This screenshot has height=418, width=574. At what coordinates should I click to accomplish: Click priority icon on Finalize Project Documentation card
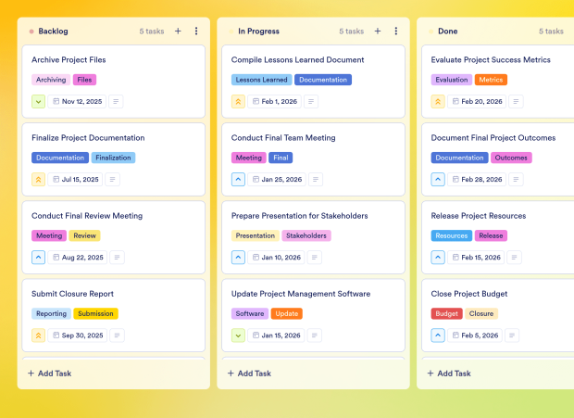(x=39, y=180)
